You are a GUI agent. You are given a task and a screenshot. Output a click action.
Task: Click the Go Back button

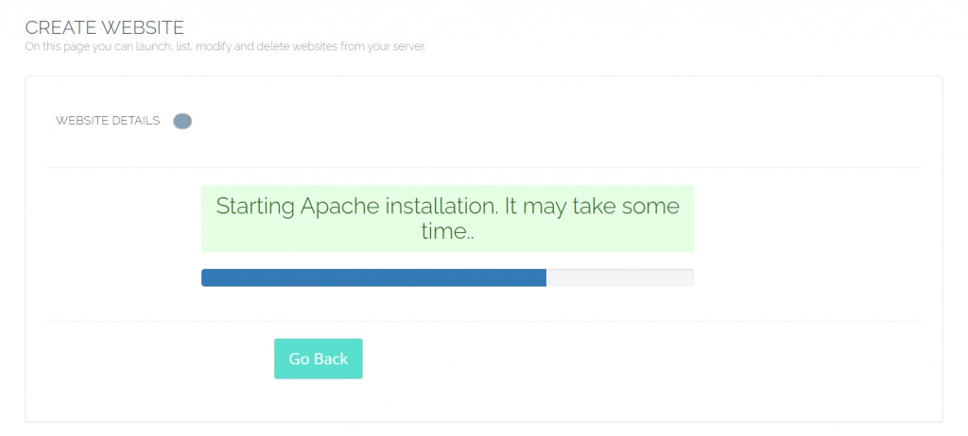pyautogui.click(x=318, y=359)
